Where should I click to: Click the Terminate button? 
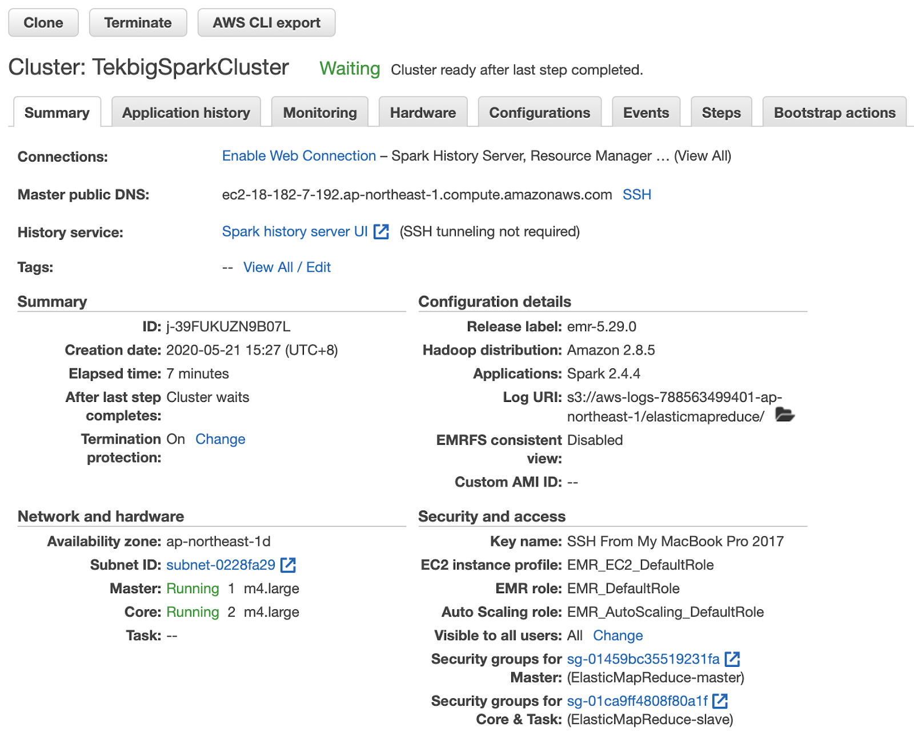138,23
